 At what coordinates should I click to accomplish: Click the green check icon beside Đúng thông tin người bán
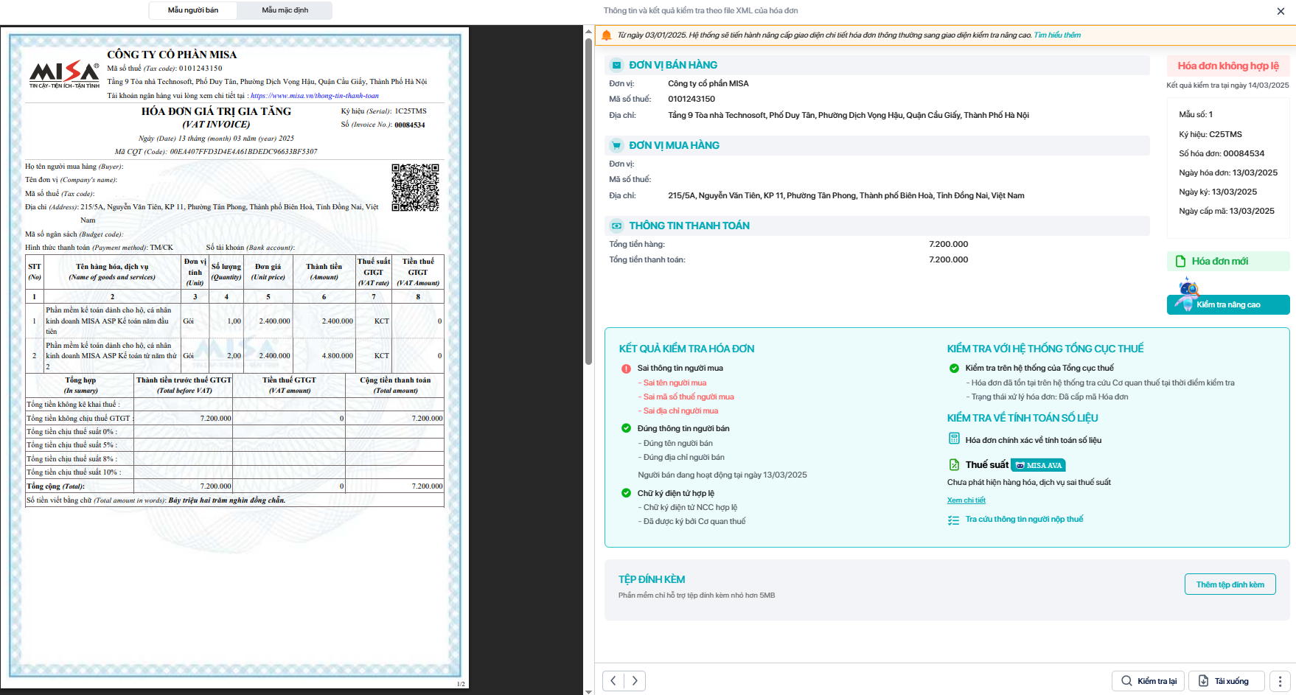pyautogui.click(x=626, y=429)
